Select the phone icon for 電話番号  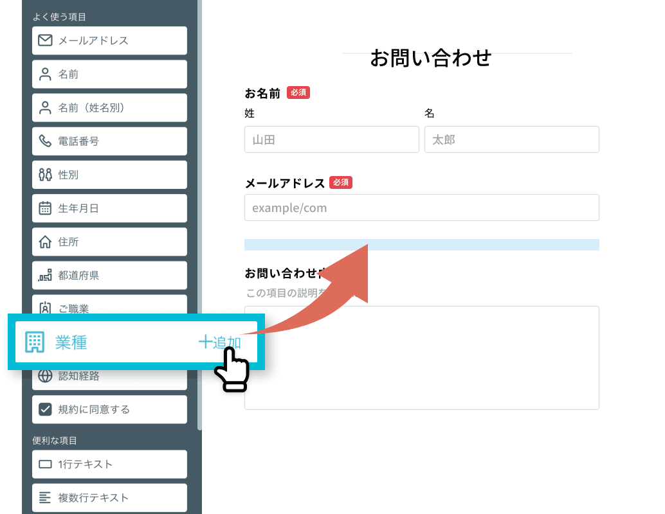click(45, 141)
